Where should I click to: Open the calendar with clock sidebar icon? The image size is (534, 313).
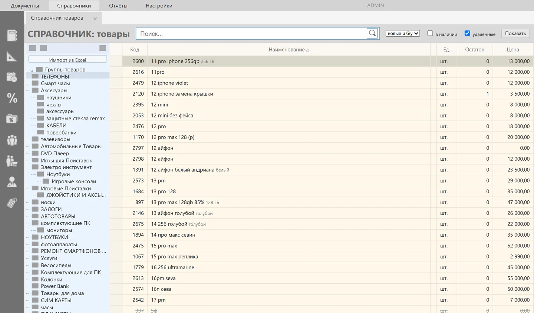[x=12, y=77]
